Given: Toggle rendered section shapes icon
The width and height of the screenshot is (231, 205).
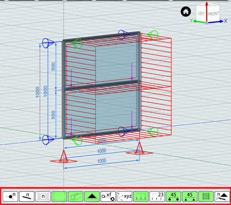Looking at the screenshot, I should 75,197.
